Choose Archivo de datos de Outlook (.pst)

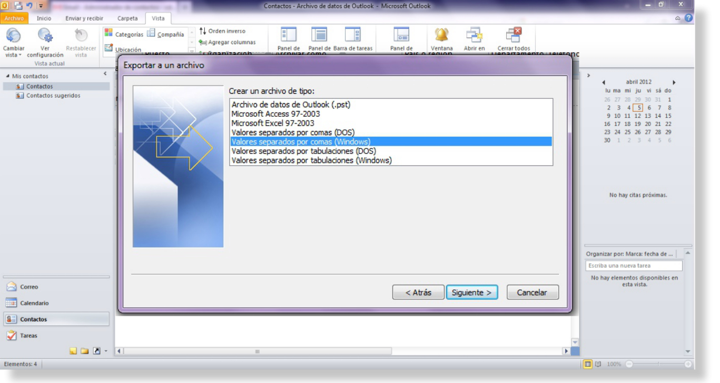click(x=291, y=105)
